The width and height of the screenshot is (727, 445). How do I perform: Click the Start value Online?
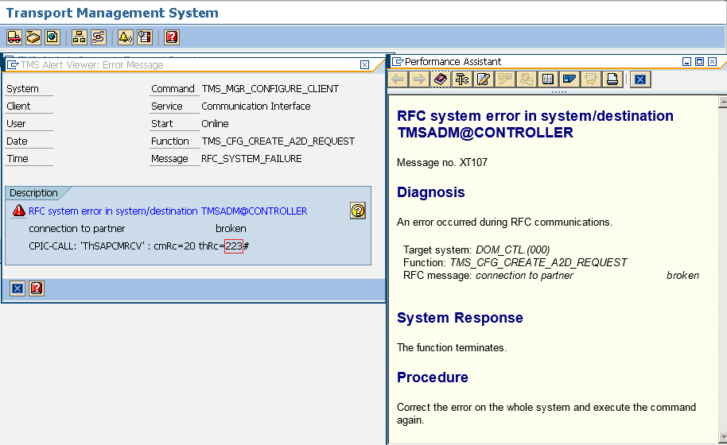tap(215, 124)
